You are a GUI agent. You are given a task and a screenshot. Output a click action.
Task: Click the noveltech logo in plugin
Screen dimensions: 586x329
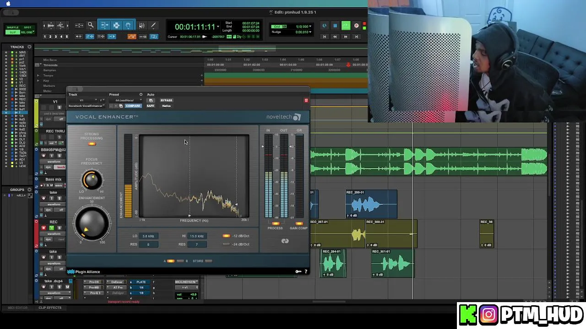(283, 117)
